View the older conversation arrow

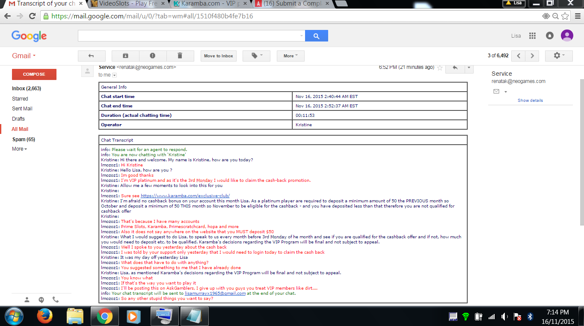532,56
